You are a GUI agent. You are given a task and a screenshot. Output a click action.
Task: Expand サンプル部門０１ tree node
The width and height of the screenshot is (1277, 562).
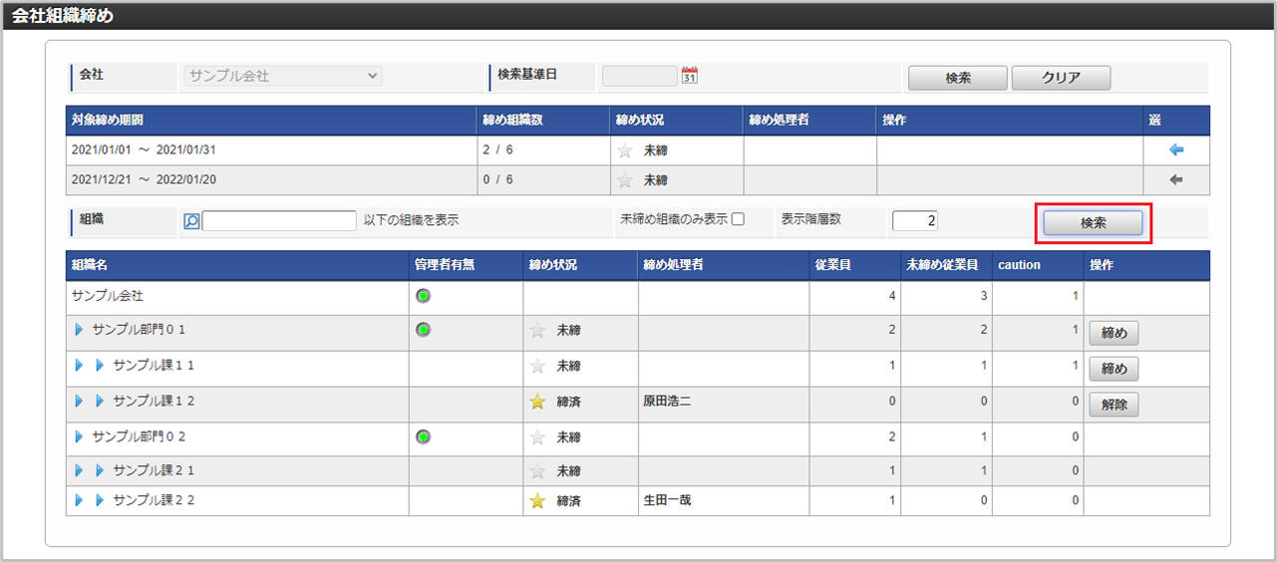[x=80, y=329]
